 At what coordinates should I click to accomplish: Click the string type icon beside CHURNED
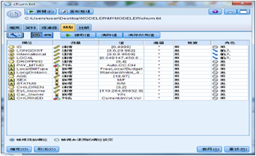pyautogui.click(x=11, y=98)
